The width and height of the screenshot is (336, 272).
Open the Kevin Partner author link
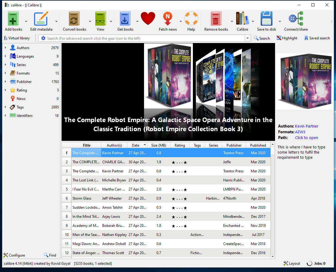pyautogui.click(x=307, y=126)
